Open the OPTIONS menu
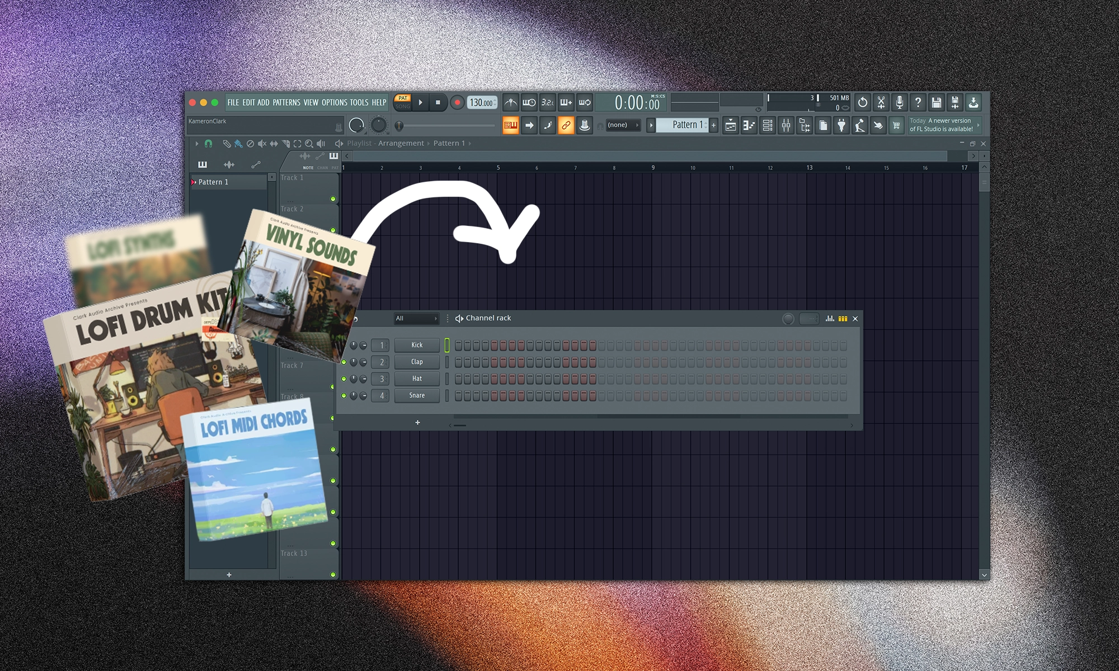Screen dimensions: 1119x671 click(334, 102)
